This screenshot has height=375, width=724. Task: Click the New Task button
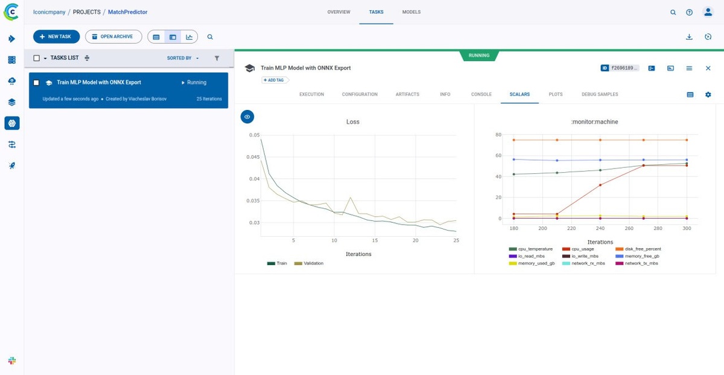(x=56, y=37)
